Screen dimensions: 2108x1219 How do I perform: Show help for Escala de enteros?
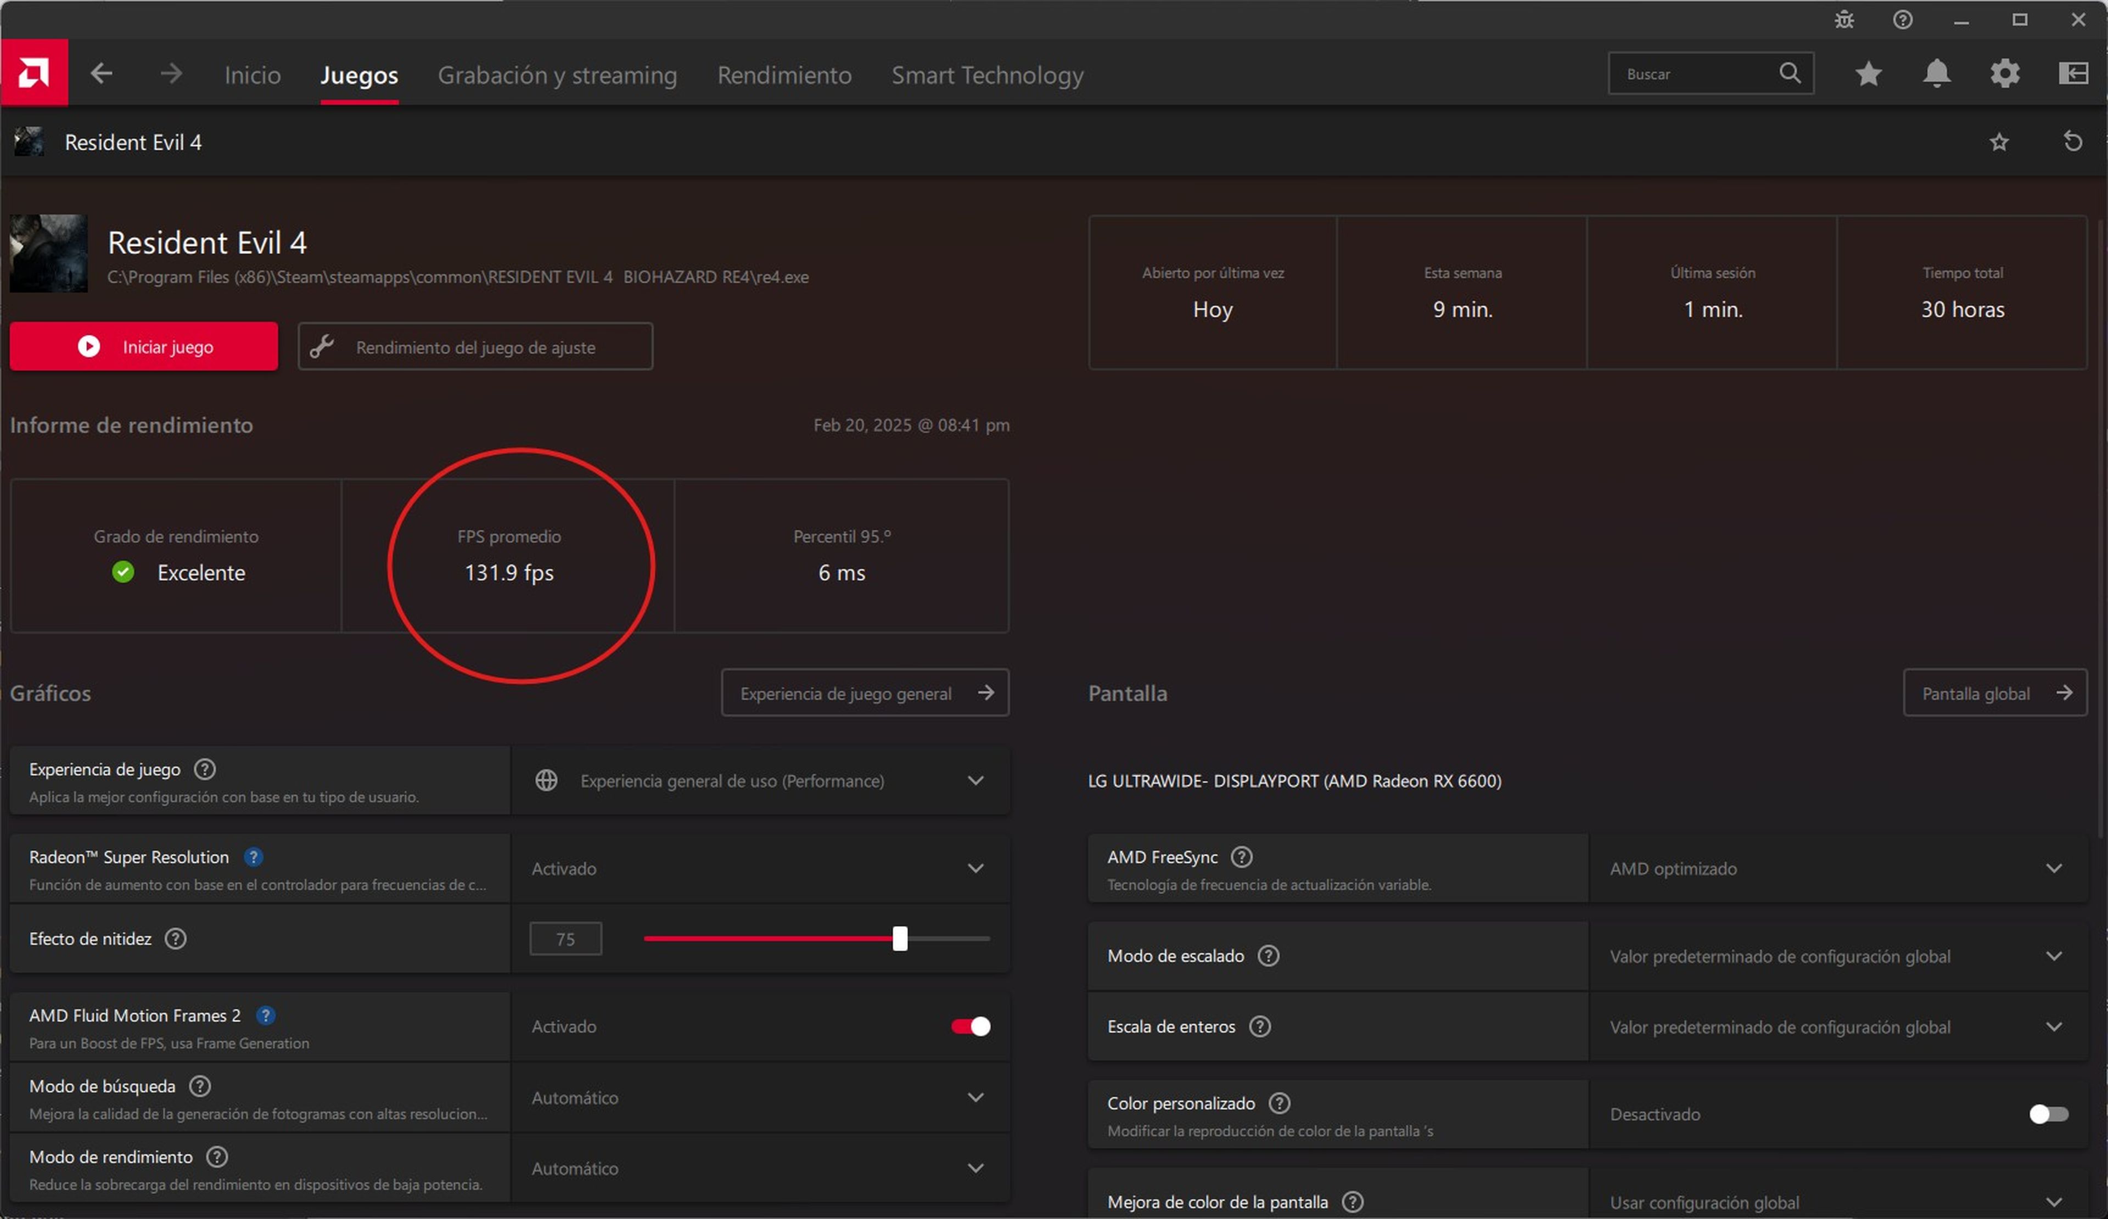pyautogui.click(x=1260, y=1026)
